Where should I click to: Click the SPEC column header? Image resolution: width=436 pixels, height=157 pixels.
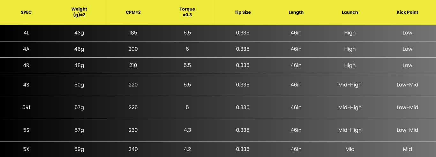click(x=26, y=12)
